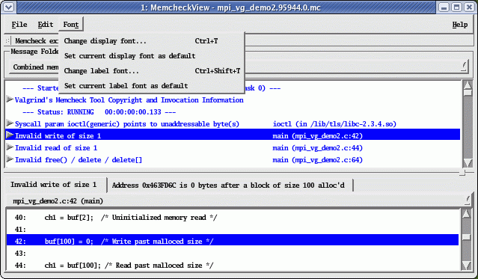
Task: Click the source view scrollbar thumb
Action: coord(467,237)
